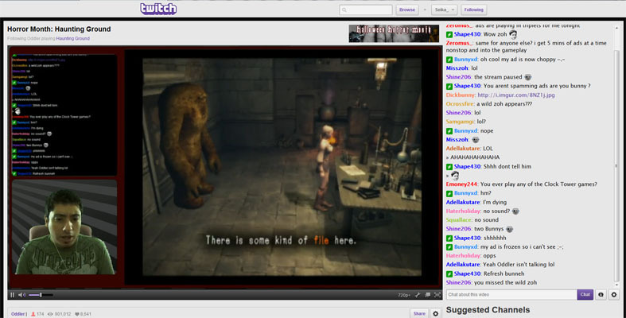
Task: Click the face emote after Misszoh's name
Action: [x=475, y=140]
